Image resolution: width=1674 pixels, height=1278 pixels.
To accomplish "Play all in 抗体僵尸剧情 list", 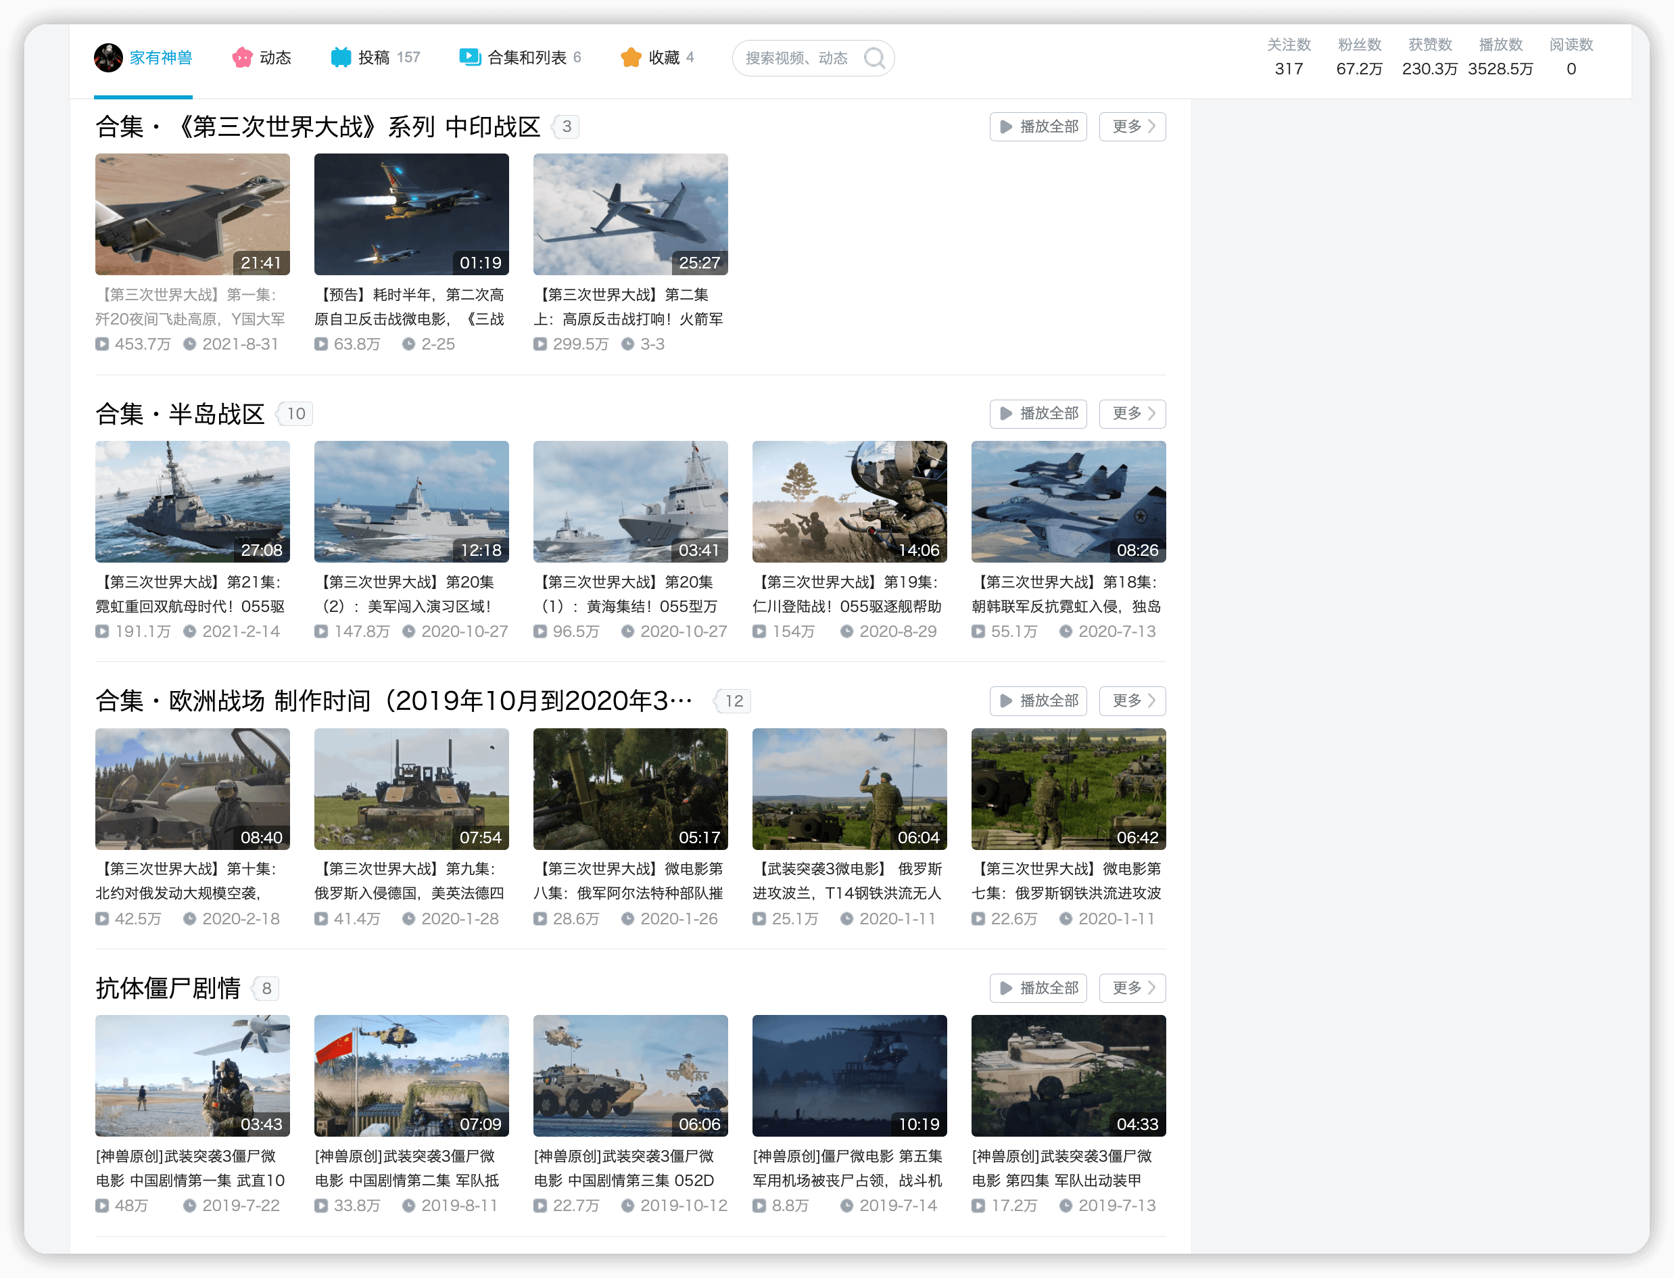I will (1038, 989).
